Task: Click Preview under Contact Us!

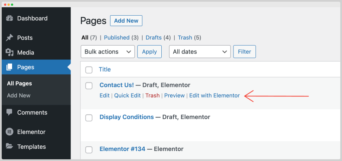Action: click(x=174, y=95)
